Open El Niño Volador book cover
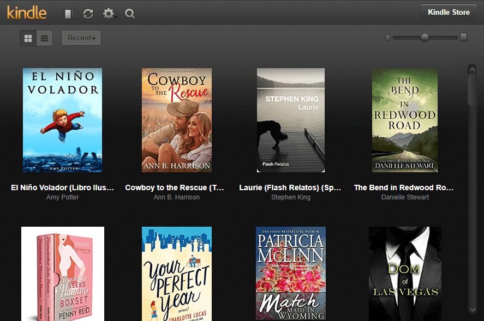The height and width of the screenshot is (321, 484). point(62,120)
